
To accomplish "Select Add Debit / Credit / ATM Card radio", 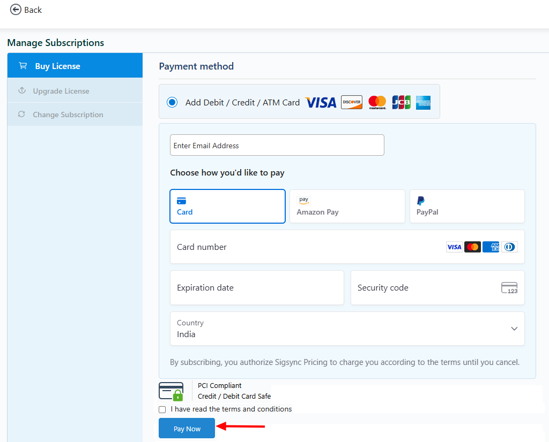I will coord(172,102).
